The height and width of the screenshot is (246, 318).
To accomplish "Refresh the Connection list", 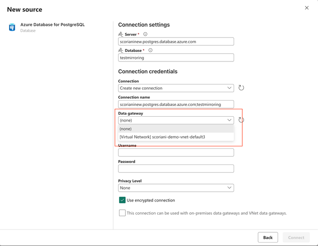I will point(241,88).
